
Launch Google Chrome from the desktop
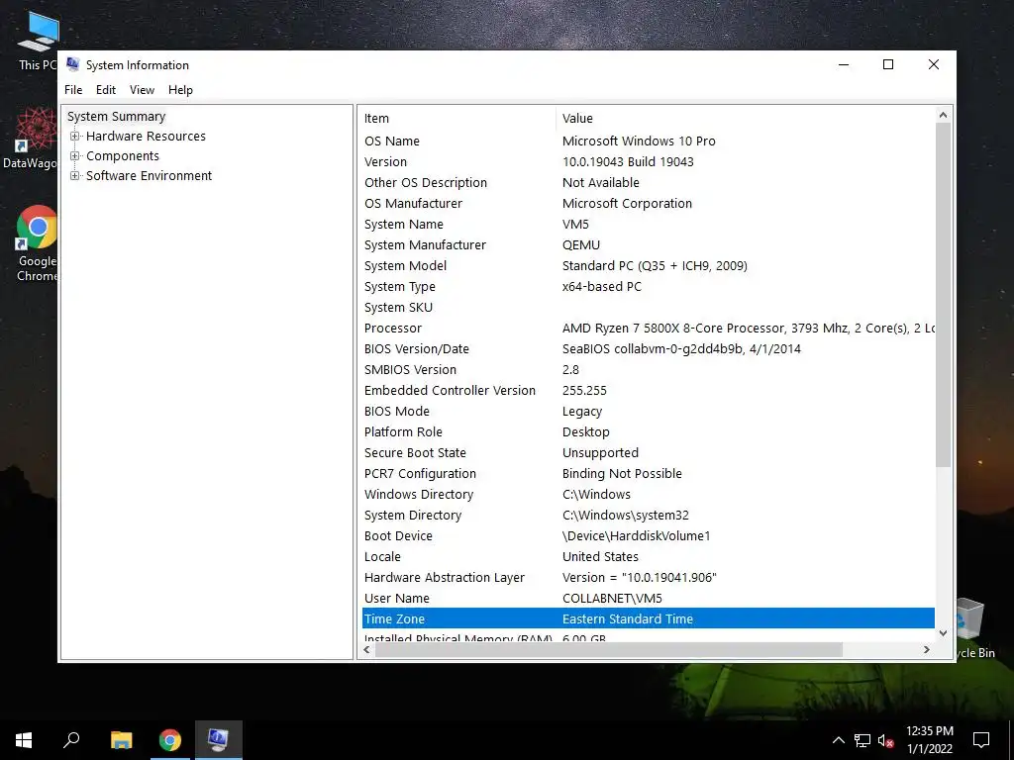click(37, 243)
